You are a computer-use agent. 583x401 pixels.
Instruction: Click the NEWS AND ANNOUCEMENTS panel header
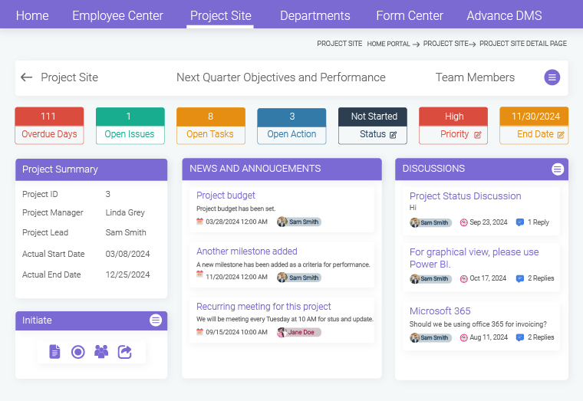(282, 169)
